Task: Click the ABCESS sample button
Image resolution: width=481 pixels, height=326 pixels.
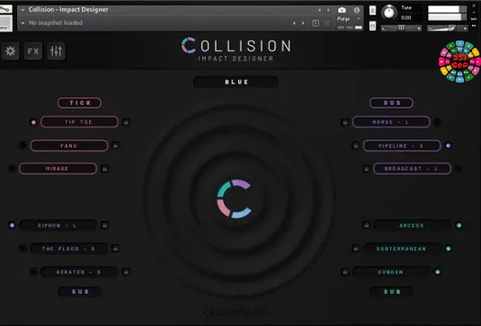Action: [413, 225]
